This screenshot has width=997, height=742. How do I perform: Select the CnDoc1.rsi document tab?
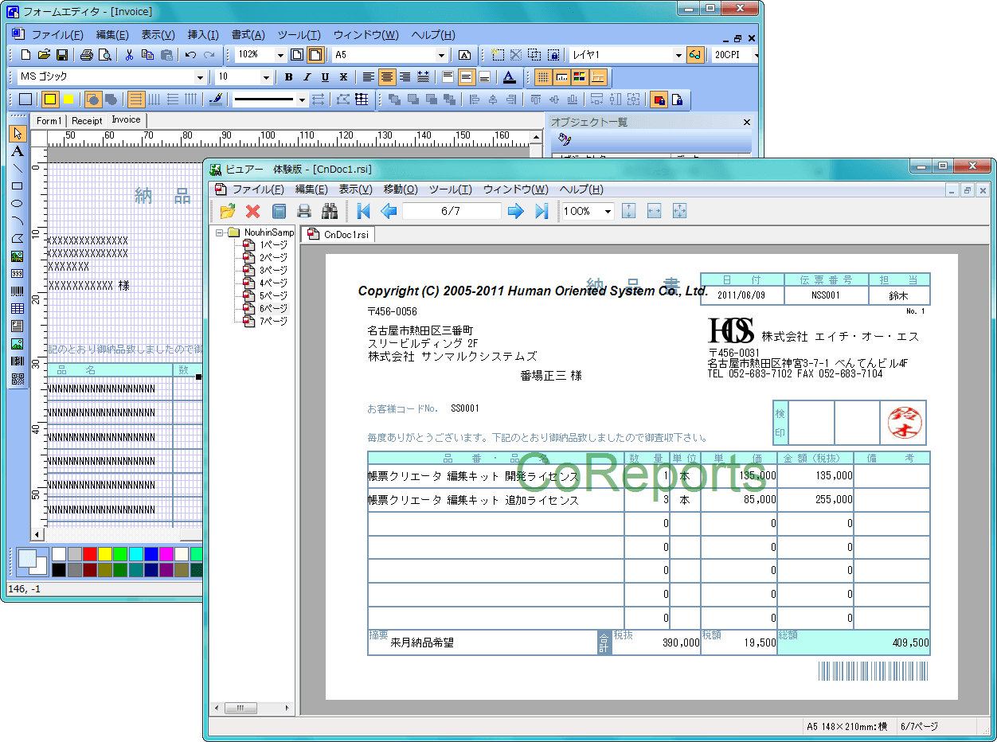(x=338, y=234)
